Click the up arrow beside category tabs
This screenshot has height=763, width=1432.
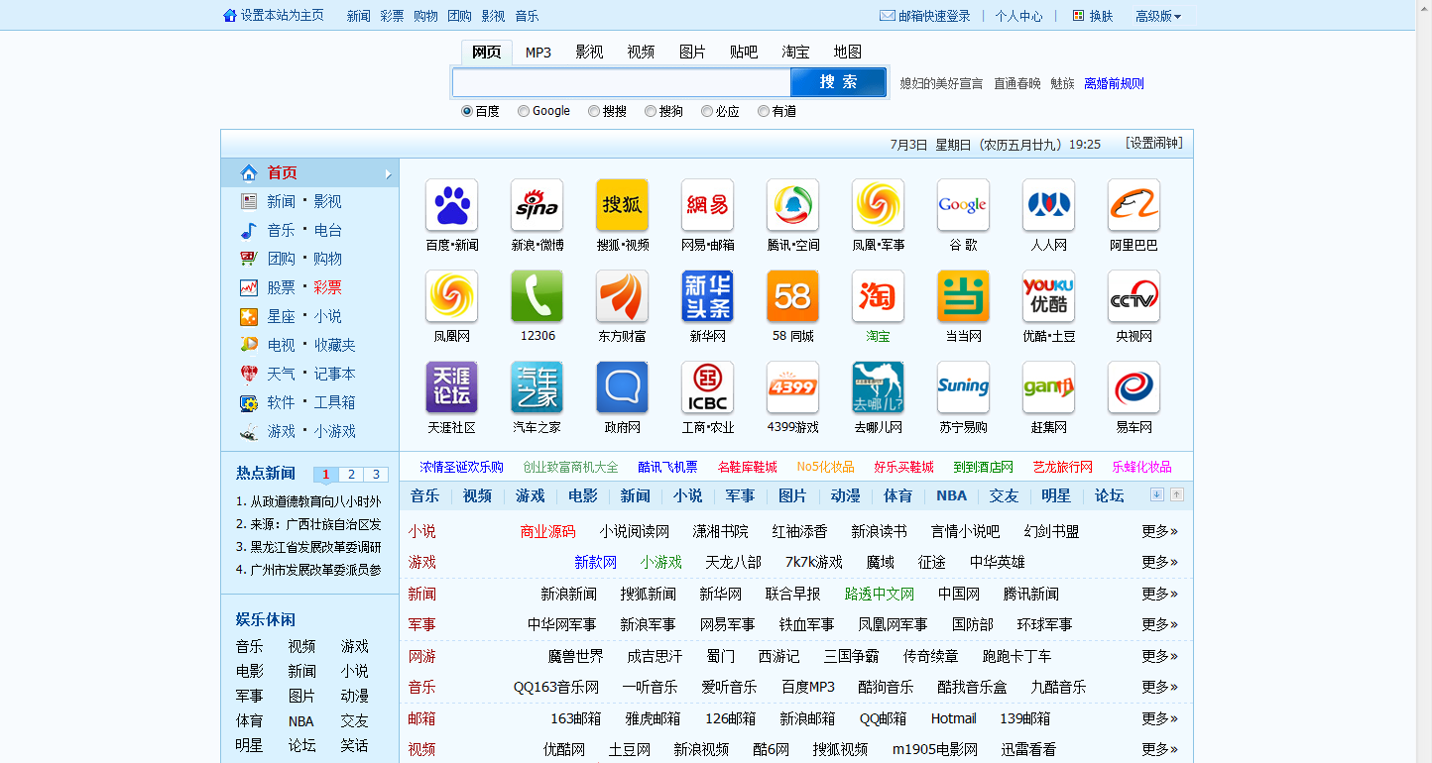pos(1177,494)
